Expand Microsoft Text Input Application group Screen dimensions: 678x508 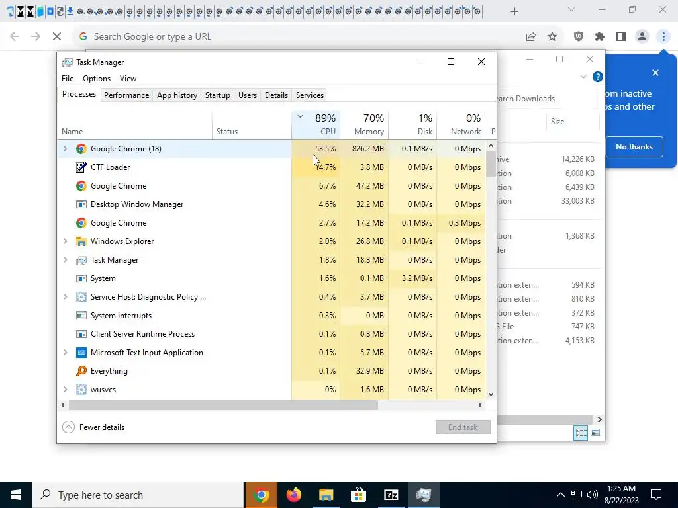tap(66, 353)
